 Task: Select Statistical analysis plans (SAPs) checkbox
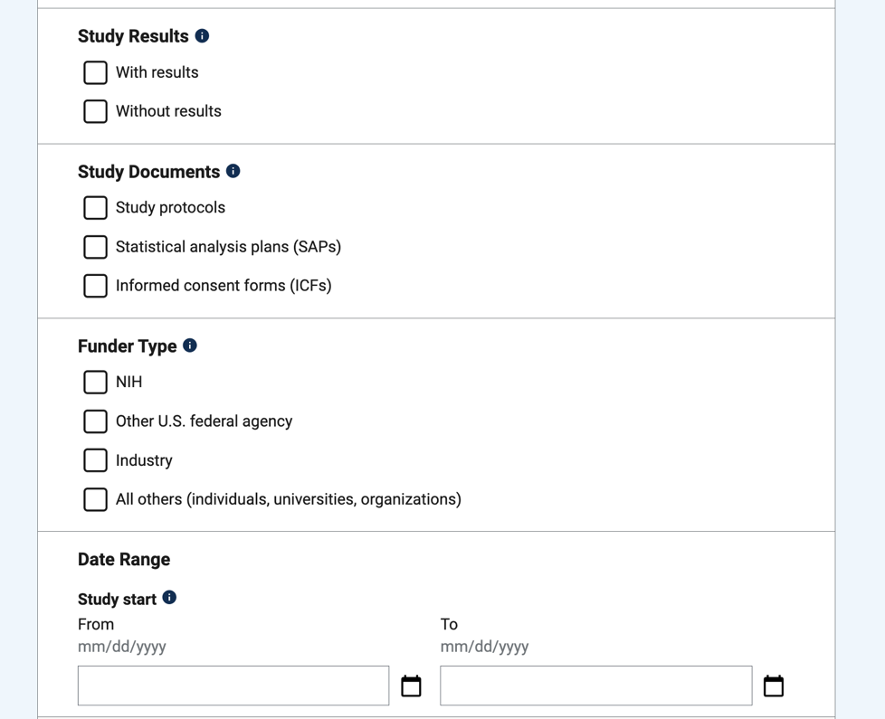coord(95,247)
